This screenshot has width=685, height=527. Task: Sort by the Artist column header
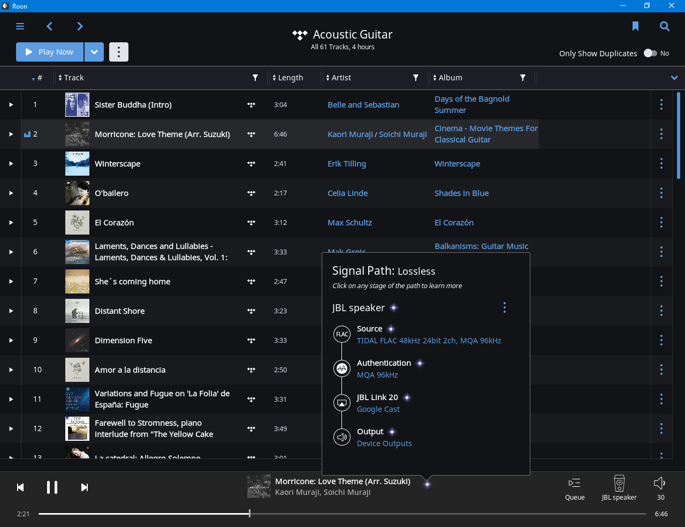tap(339, 78)
